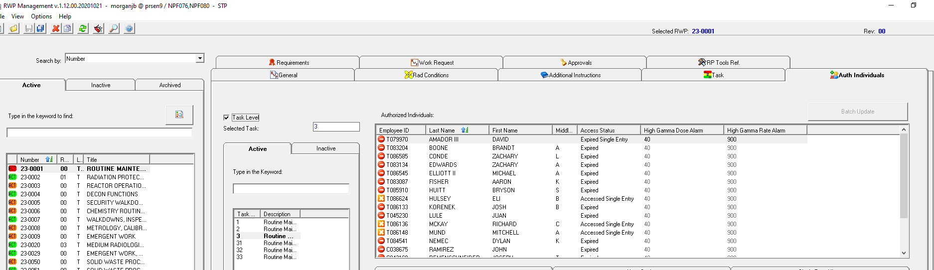934x270 pixels.
Task: Click scroll up arrow of individuals list
Action: [904, 130]
